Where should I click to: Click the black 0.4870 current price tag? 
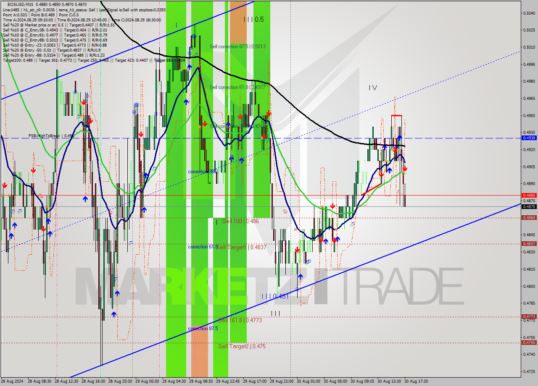coord(529,206)
